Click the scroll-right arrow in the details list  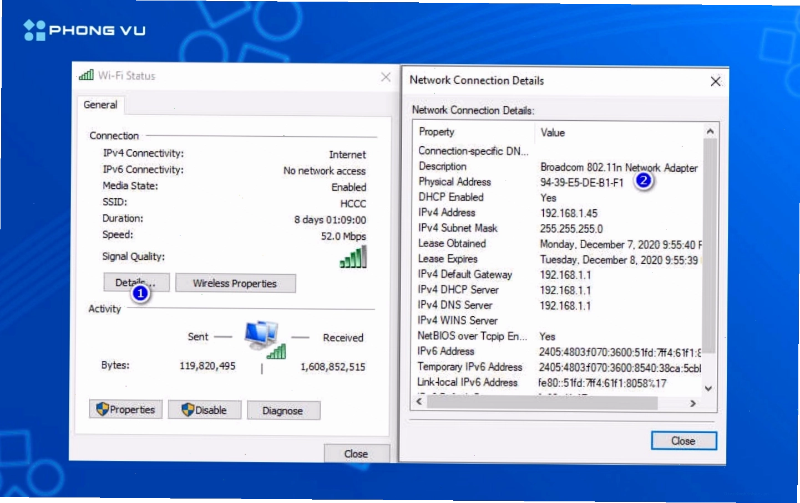[x=693, y=403]
